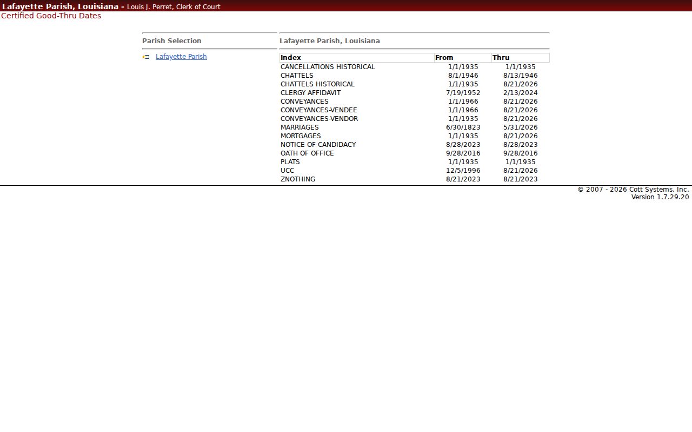Select the Certified Good-Thru Dates heading
Image resolution: width=692 pixels, height=432 pixels.
click(x=51, y=16)
